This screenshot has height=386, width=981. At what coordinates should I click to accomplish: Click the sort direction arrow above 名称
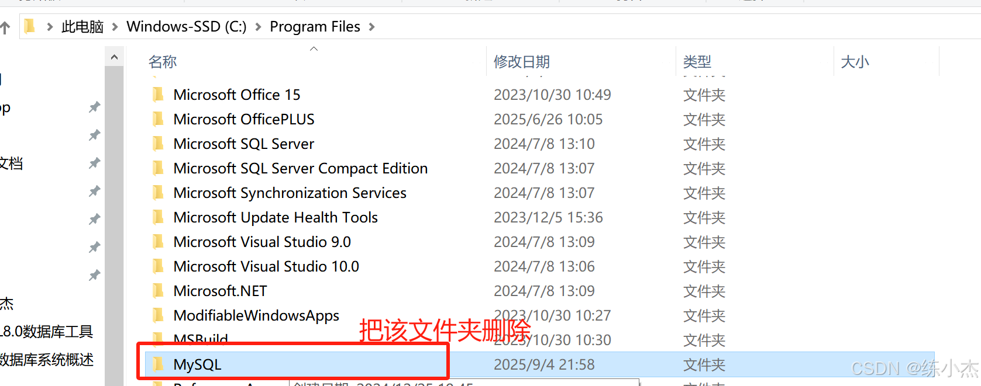click(314, 49)
